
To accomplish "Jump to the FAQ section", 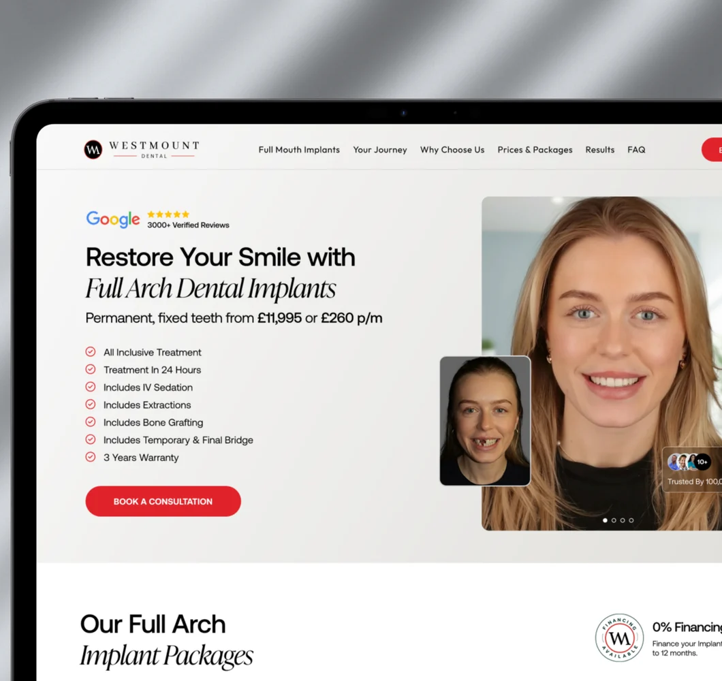I will pos(636,150).
